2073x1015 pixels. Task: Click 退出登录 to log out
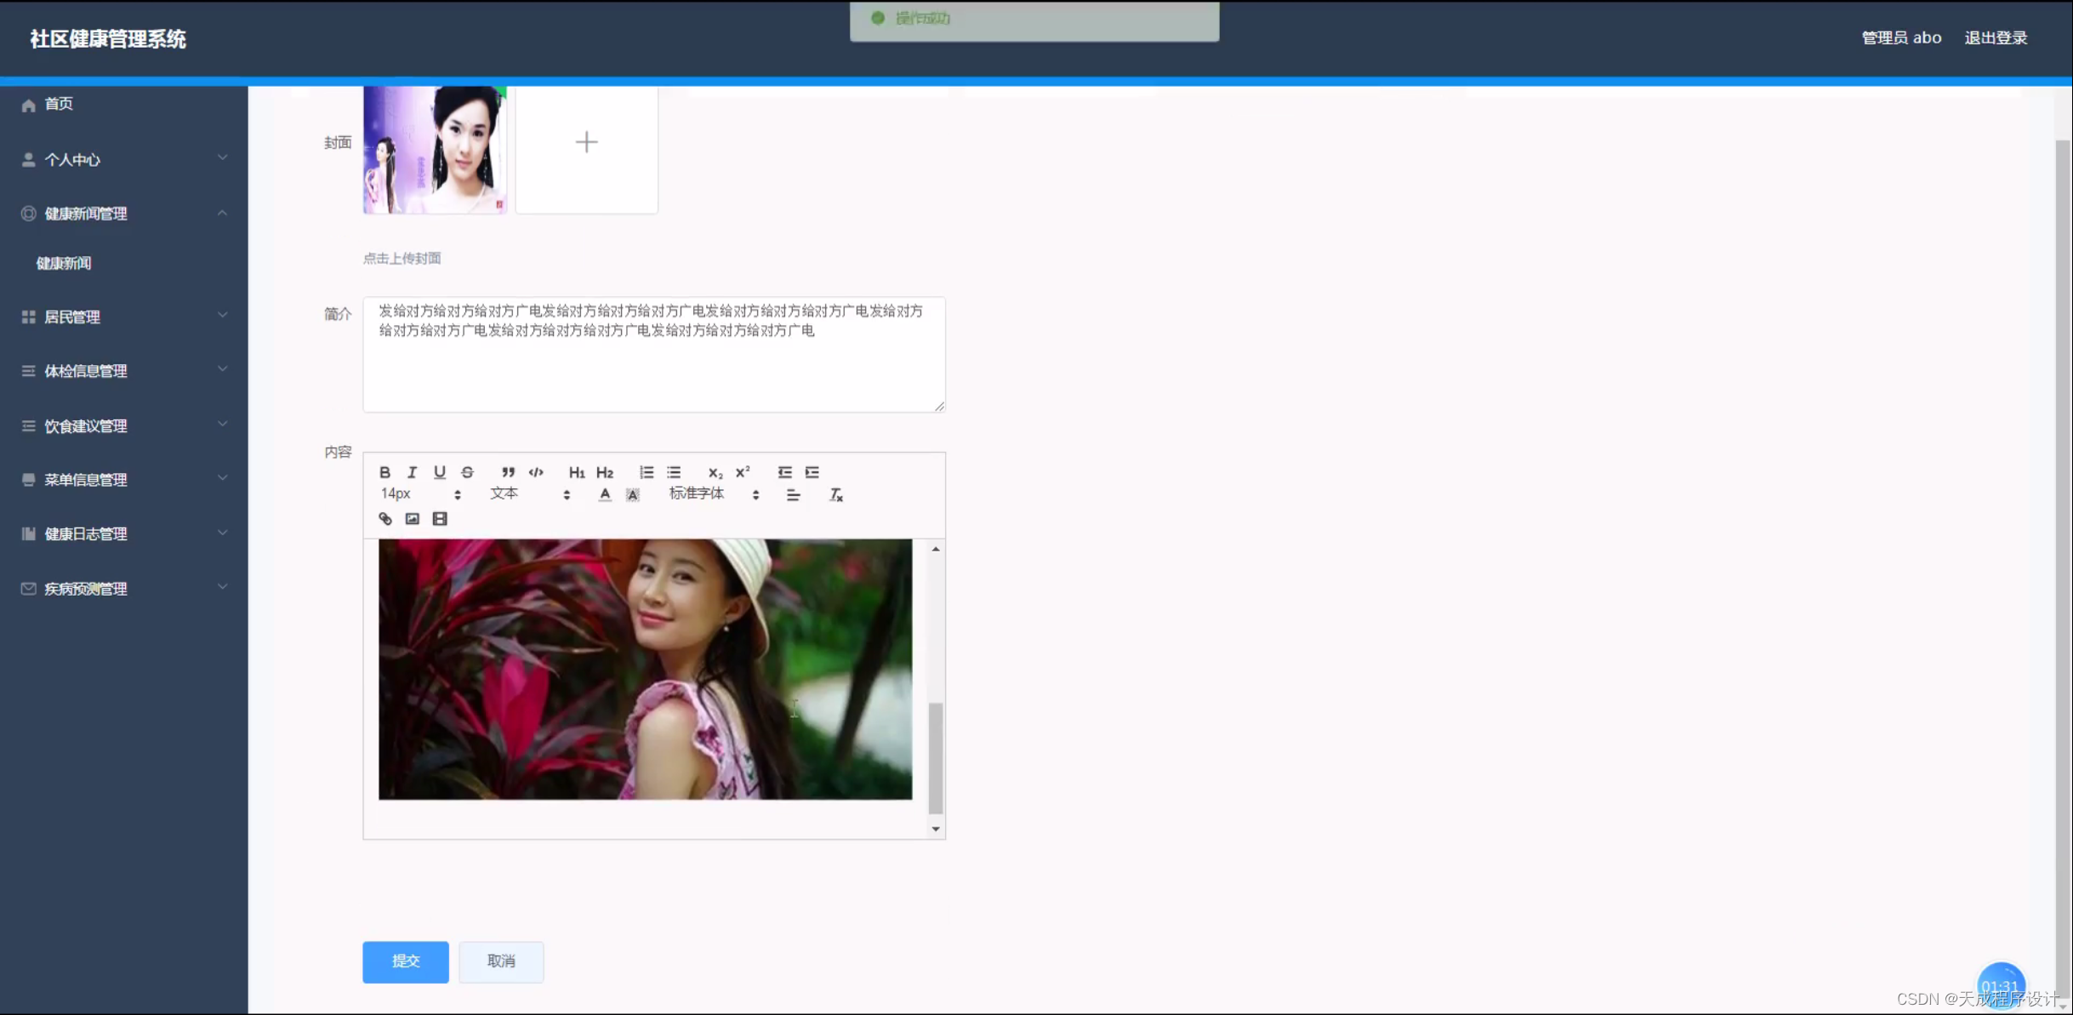[x=1995, y=37]
